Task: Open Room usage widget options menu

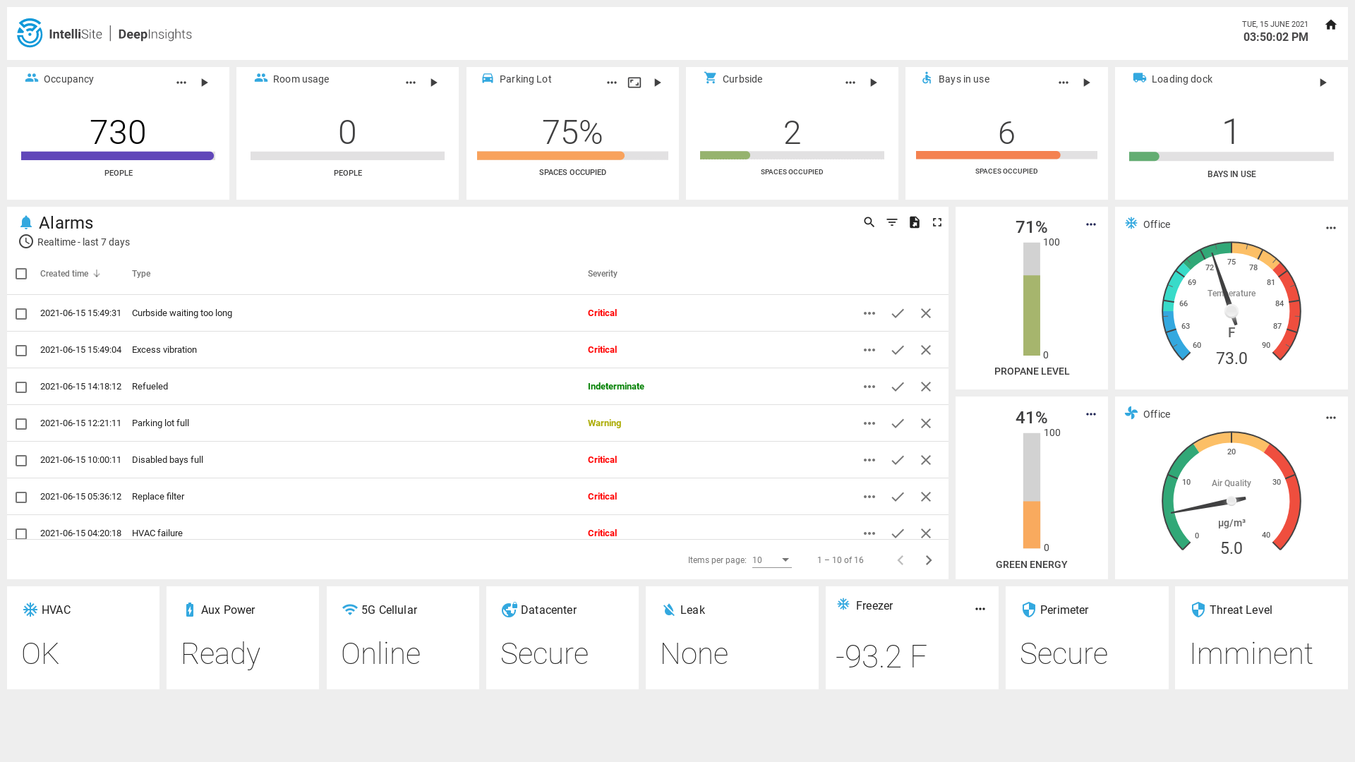Action: [x=410, y=83]
